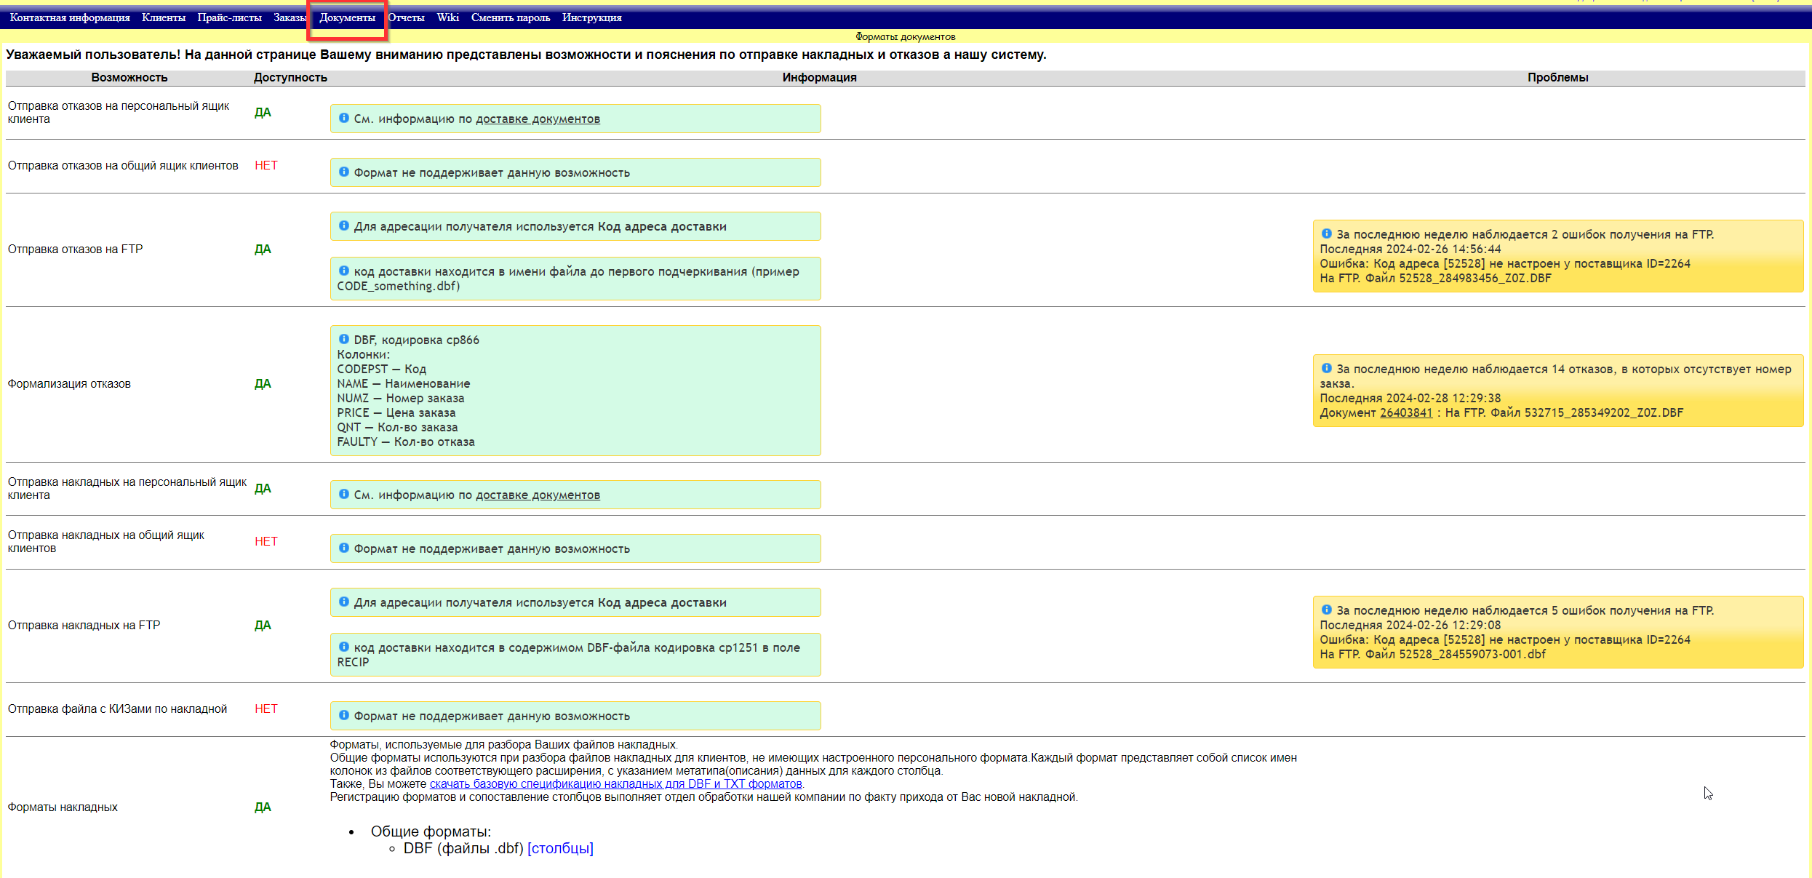Open the Клиенты menu item

[164, 17]
